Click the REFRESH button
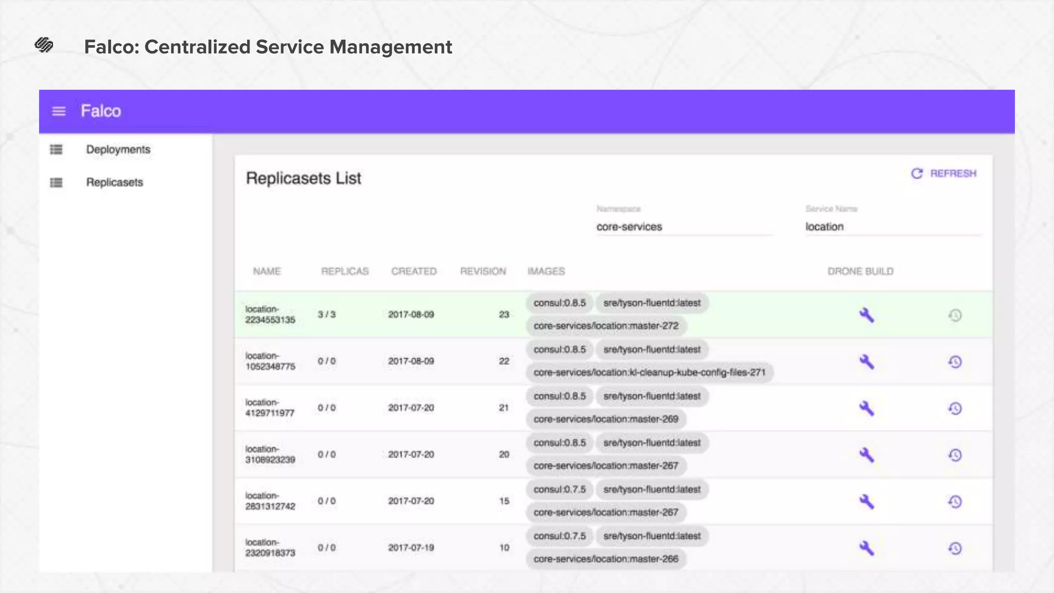This screenshot has height=593, width=1054. tap(953, 173)
